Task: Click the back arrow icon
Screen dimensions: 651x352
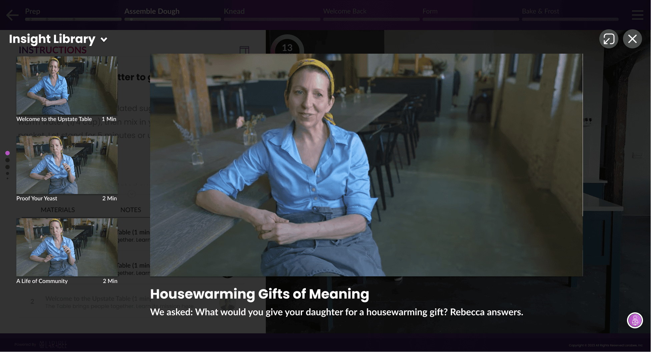Action: click(13, 15)
